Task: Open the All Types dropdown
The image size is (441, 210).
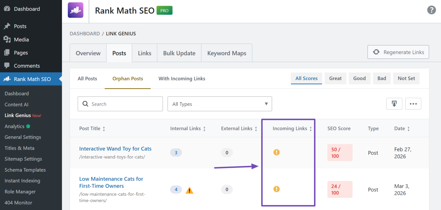Action: tap(220, 104)
